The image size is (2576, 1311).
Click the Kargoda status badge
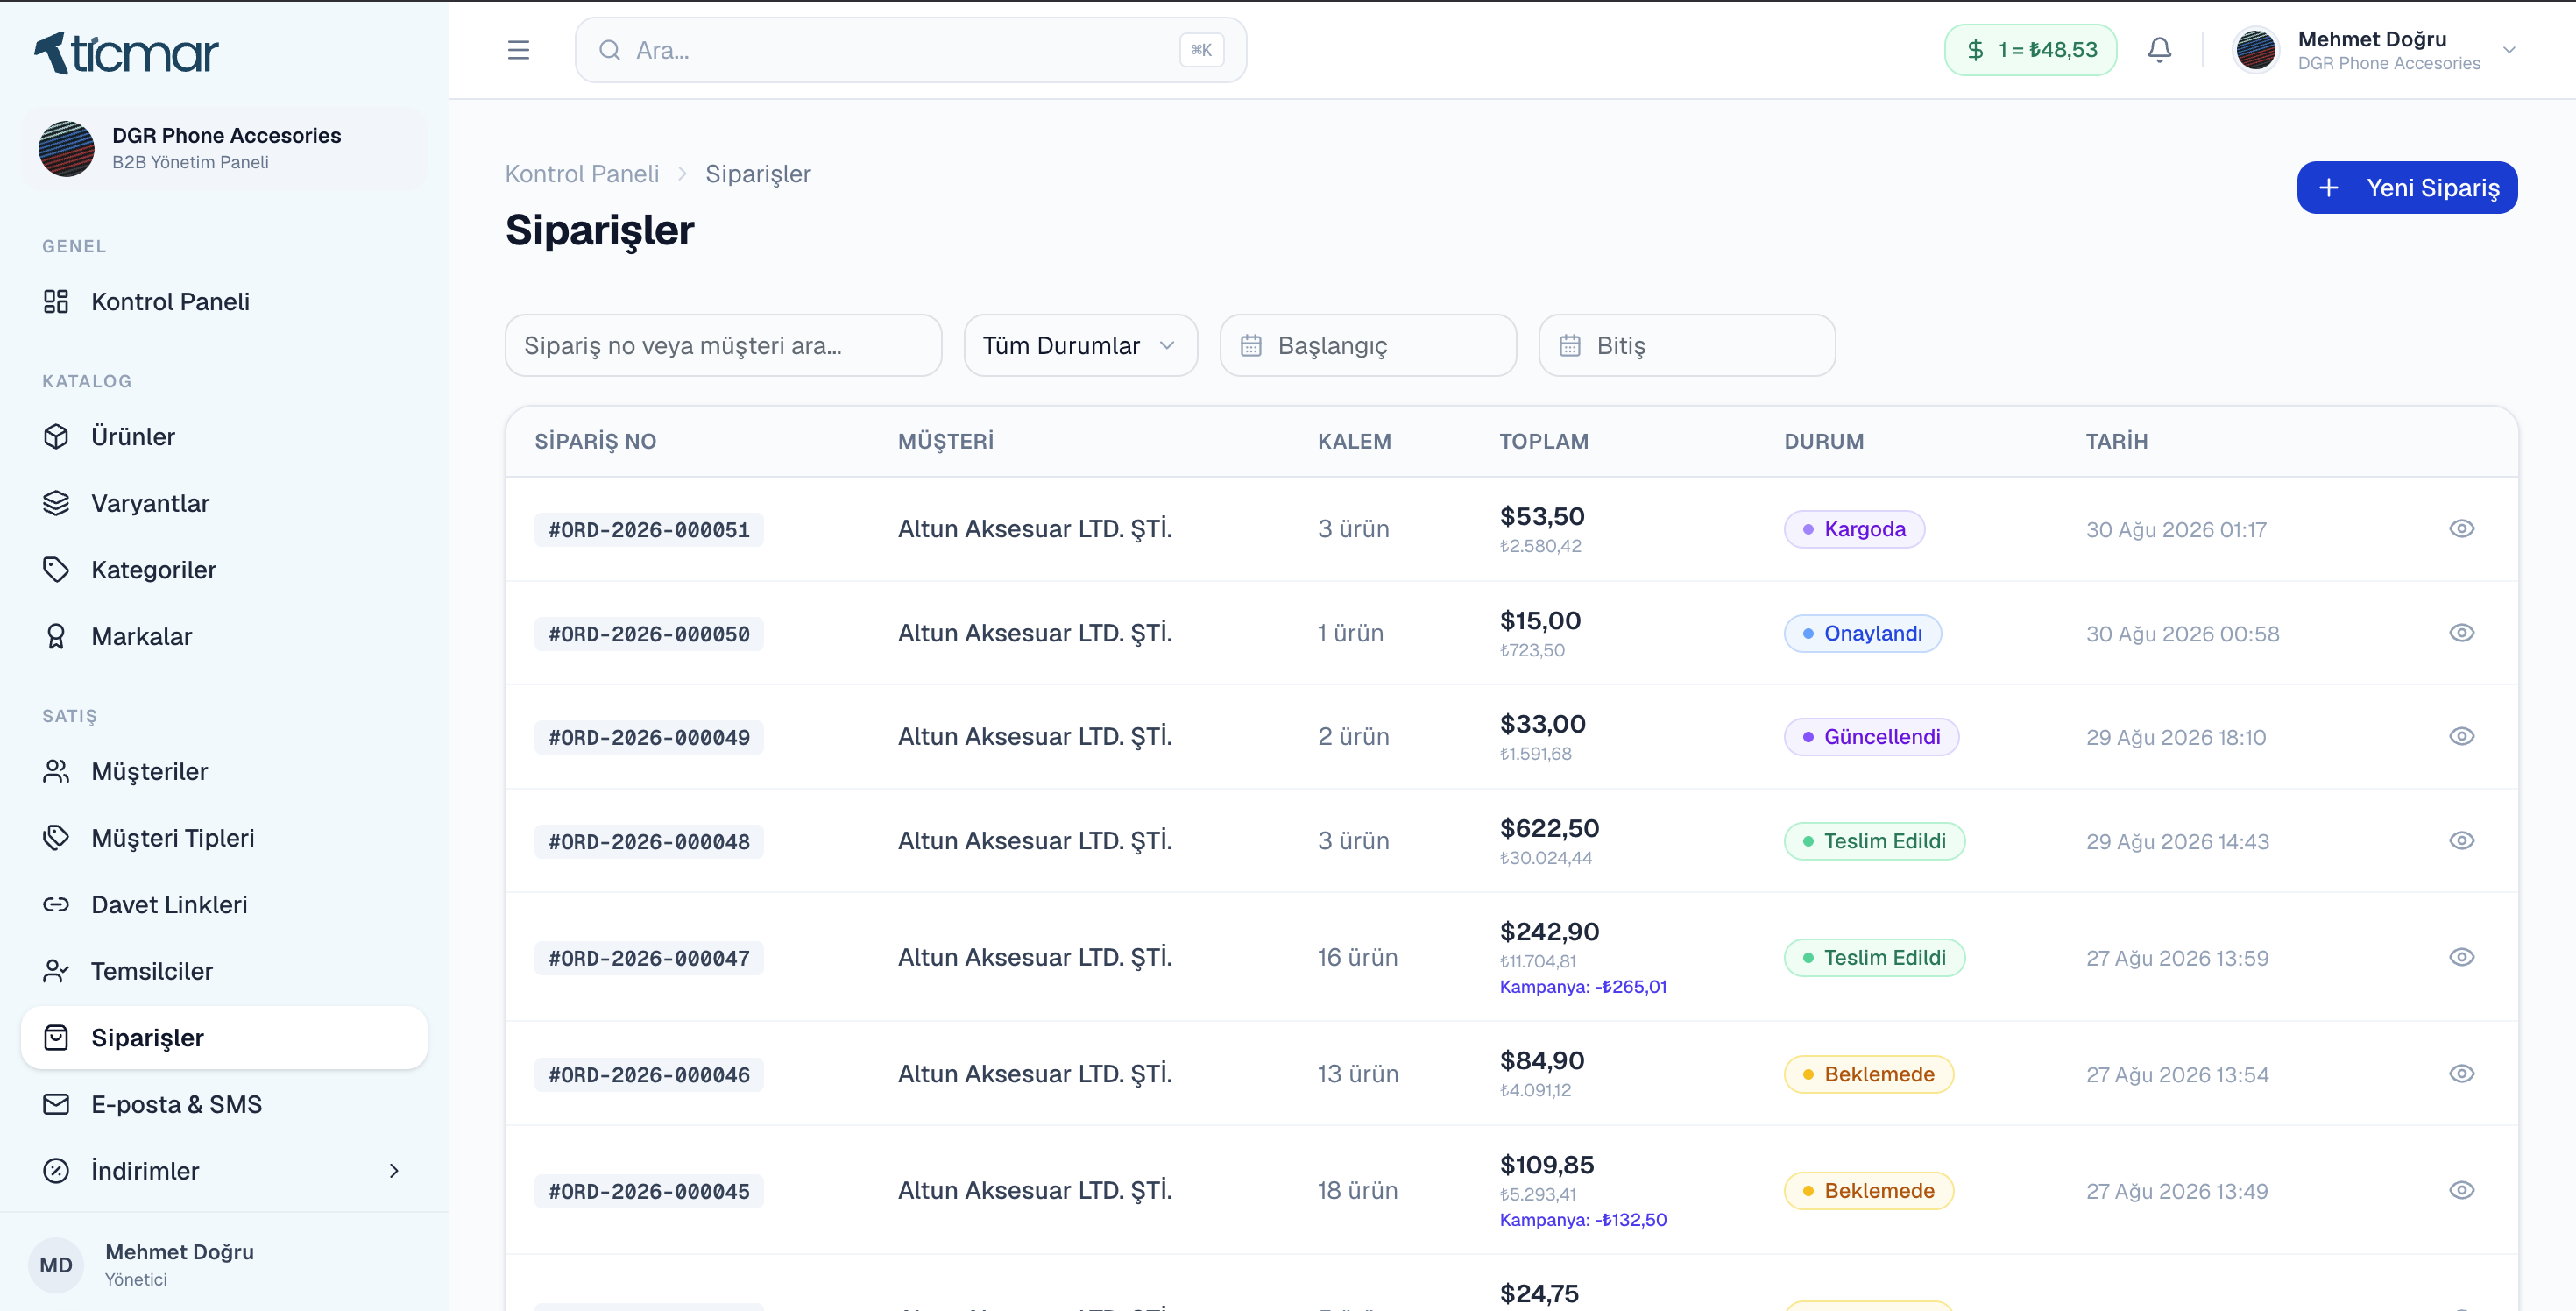click(x=1854, y=529)
